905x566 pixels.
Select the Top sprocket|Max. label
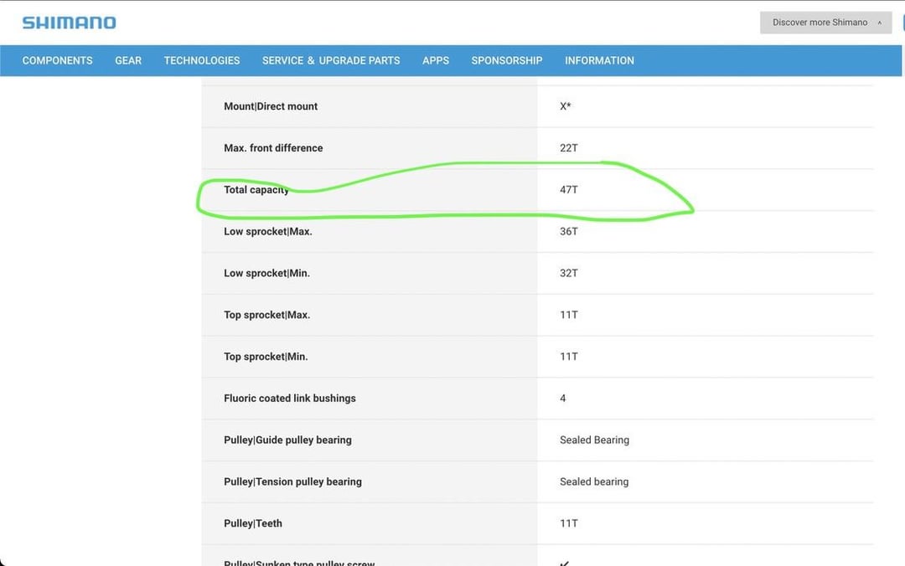tap(266, 315)
